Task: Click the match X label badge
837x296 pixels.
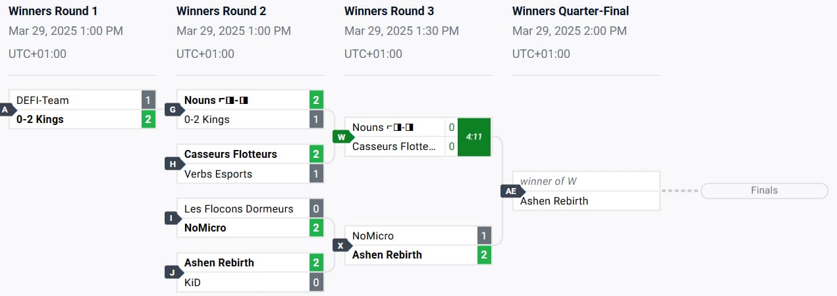Action: 341,245
